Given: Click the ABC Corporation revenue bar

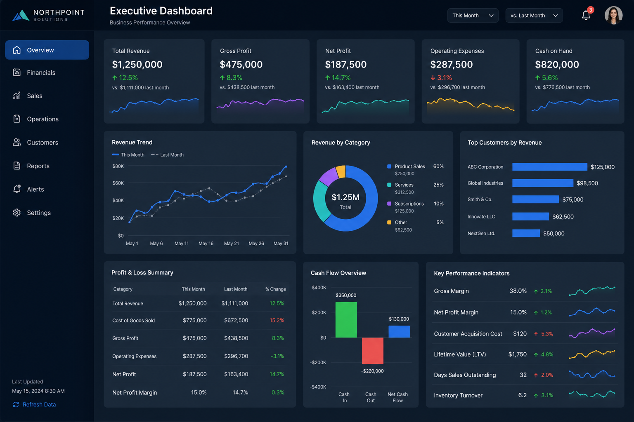Looking at the screenshot, I should [550, 167].
